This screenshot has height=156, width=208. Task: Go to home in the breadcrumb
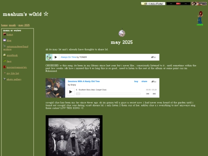pyautogui.click(x=4, y=25)
